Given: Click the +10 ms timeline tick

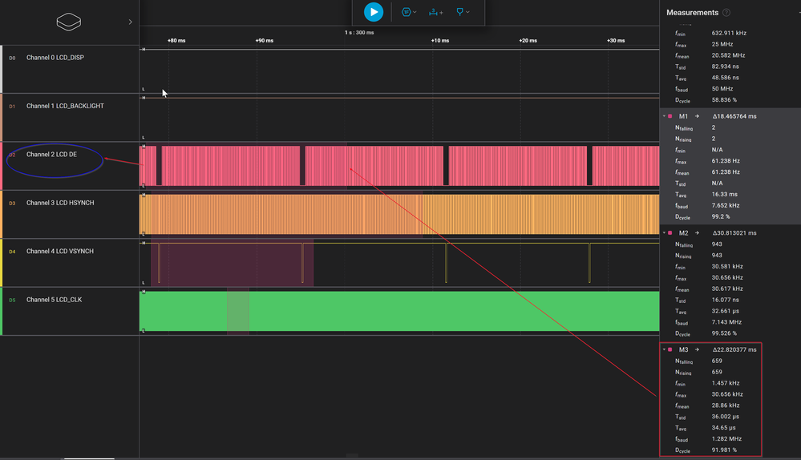Looking at the screenshot, I should [x=439, y=40].
